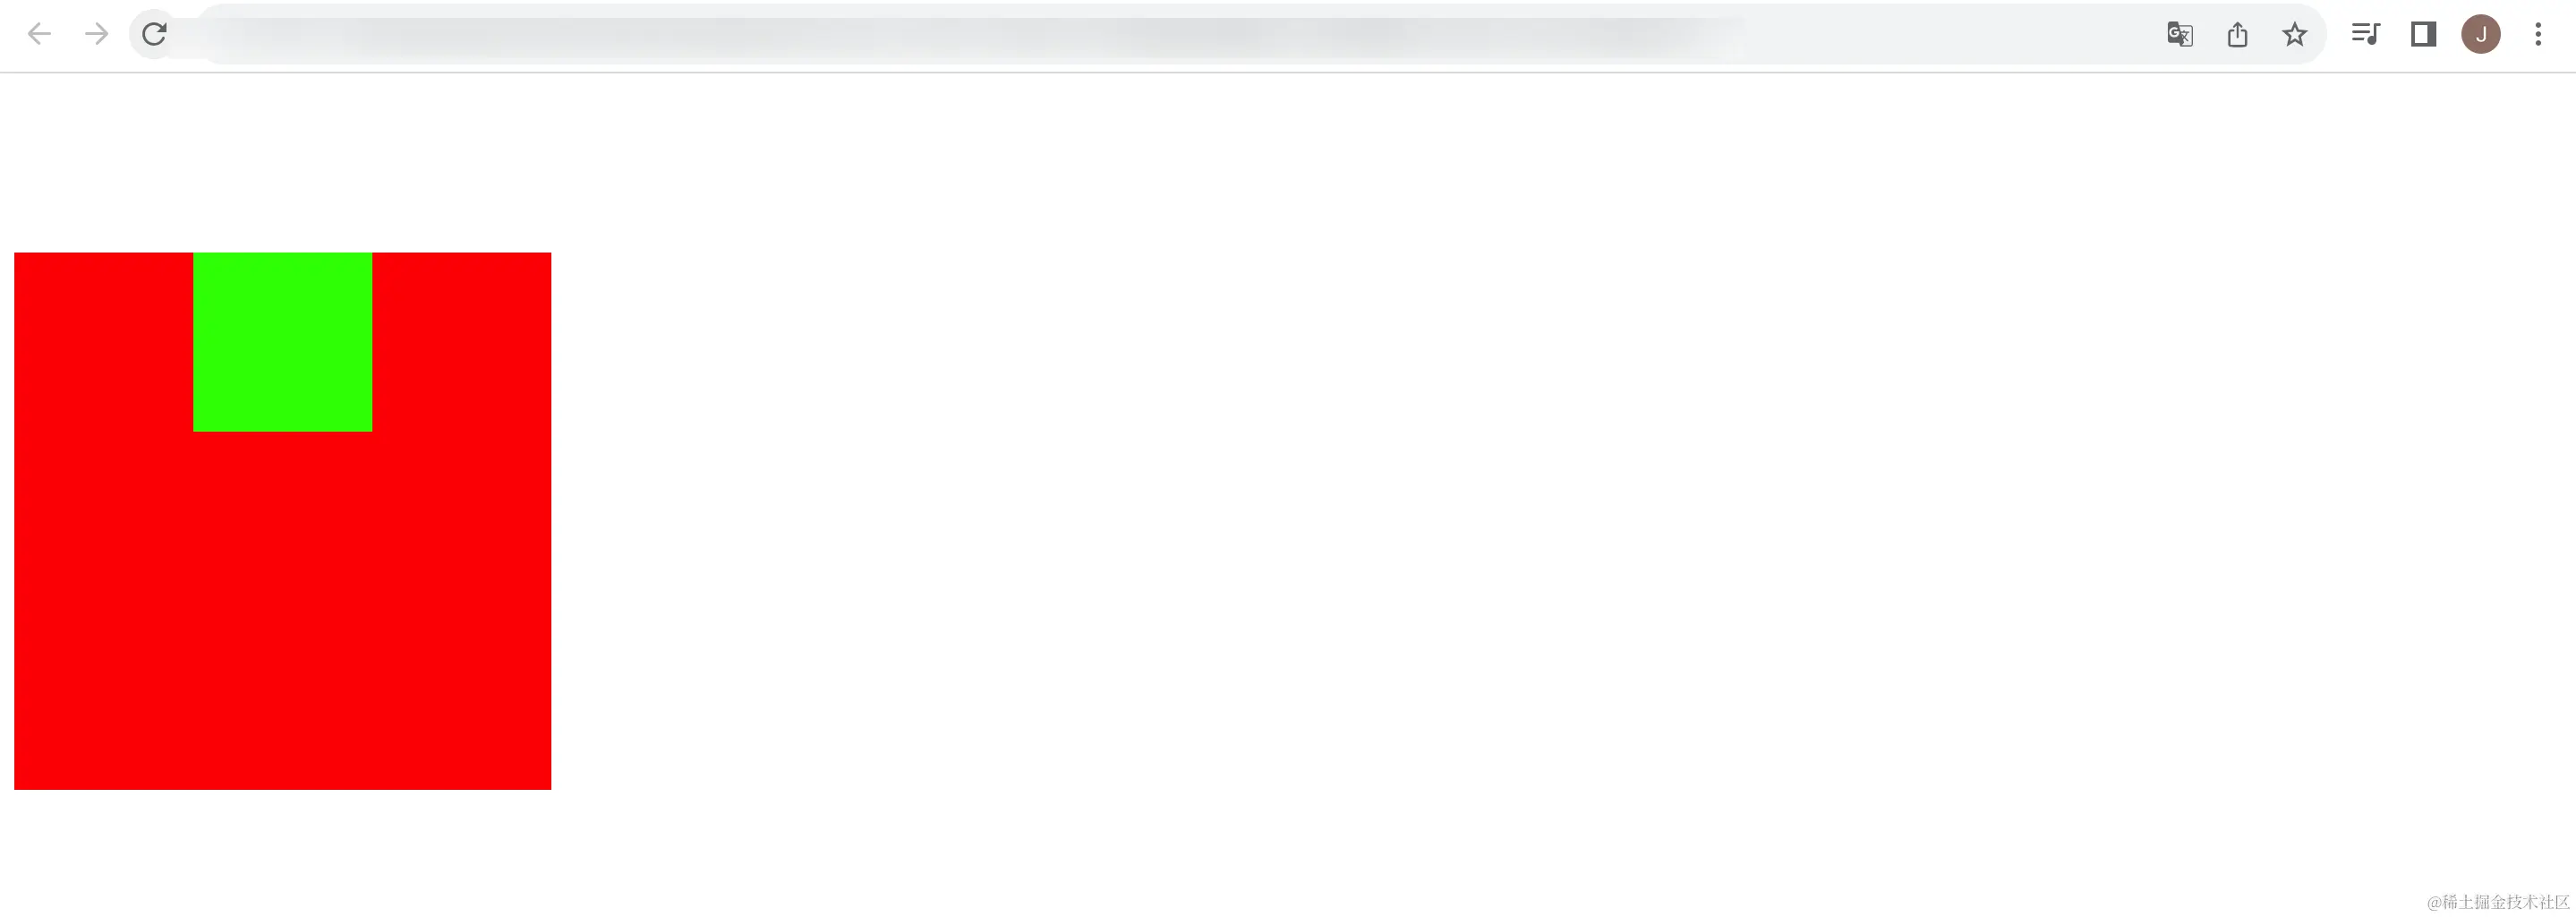Open the profile avatar labeled J
This screenshot has width=2576, height=917.
[2481, 34]
